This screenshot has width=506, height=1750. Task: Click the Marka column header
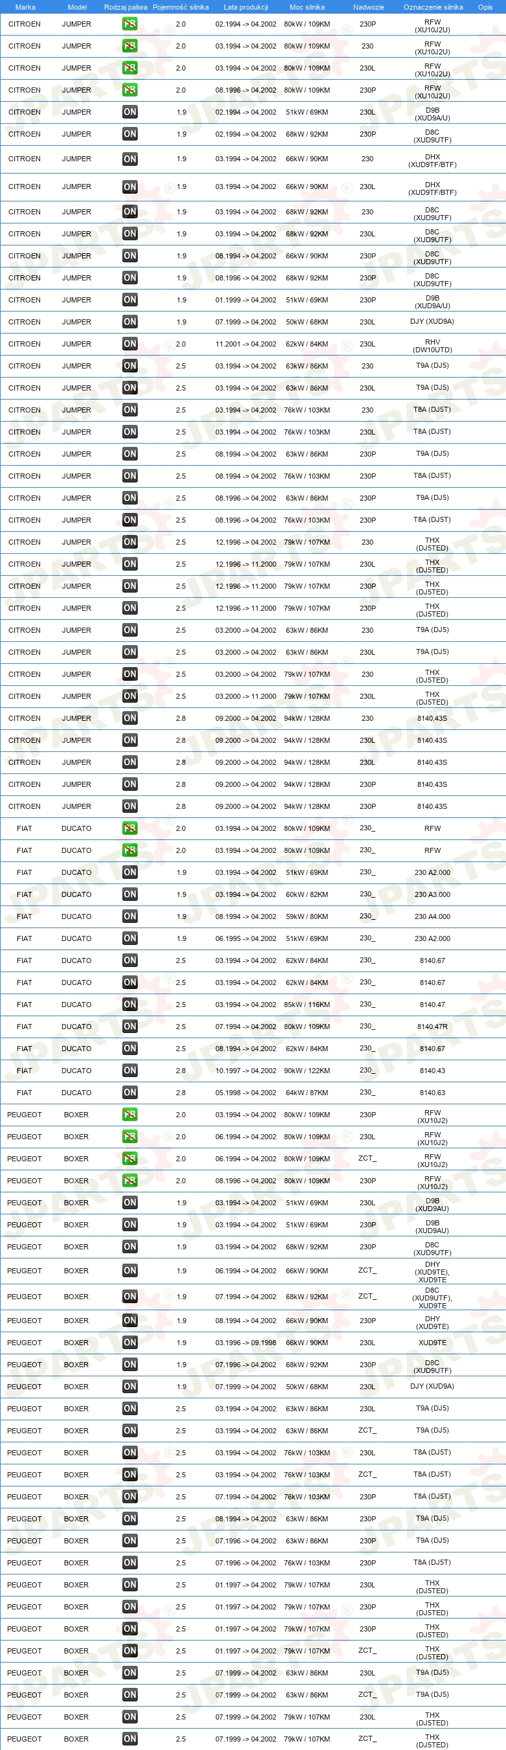pyautogui.click(x=25, y=8)
